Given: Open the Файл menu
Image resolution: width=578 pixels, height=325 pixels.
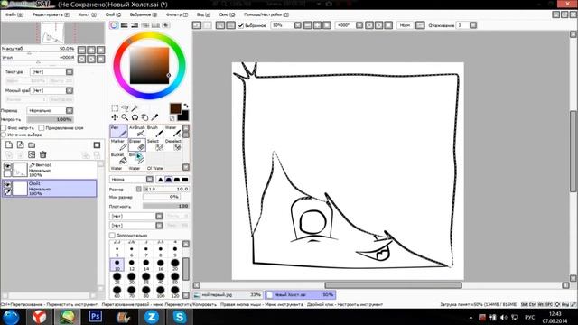Looking at the screenshot, I should pyautogui.click(x=14, y=14).
